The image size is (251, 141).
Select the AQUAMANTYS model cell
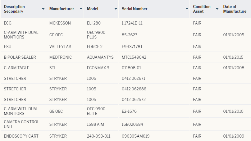[100, 57]
